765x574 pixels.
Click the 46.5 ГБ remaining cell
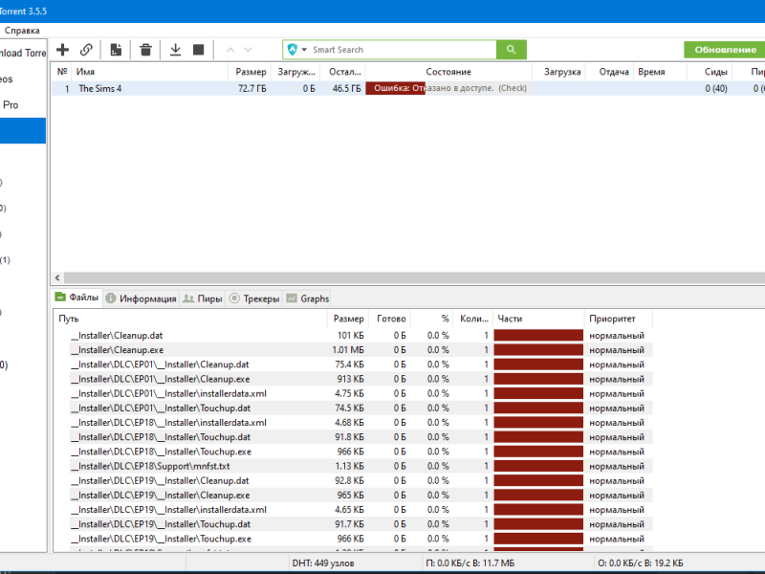(346, 88)
